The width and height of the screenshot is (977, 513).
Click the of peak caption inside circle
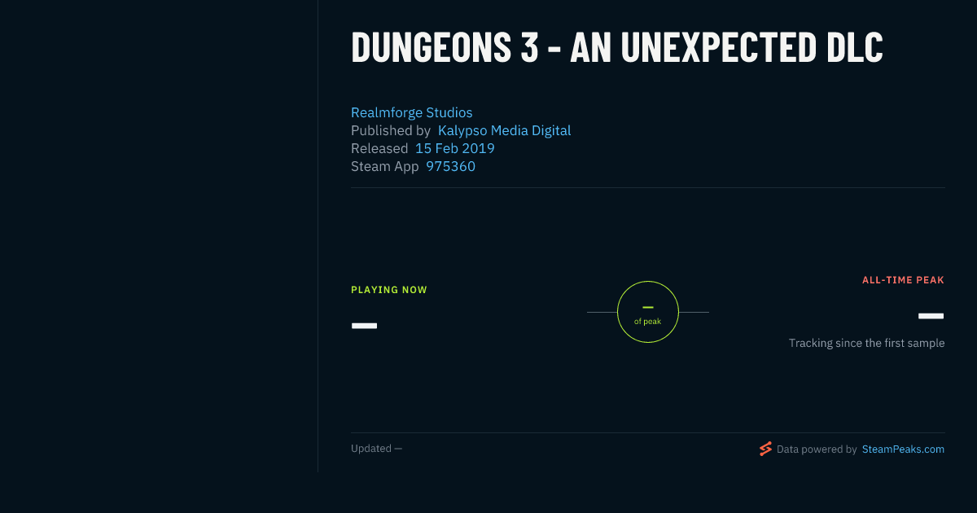point(648,322)
